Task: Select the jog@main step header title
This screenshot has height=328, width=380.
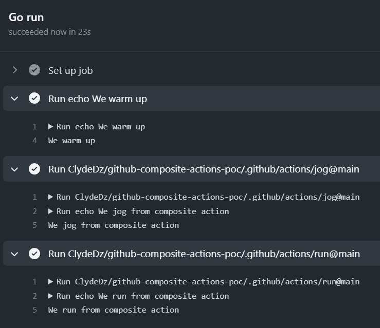Action: point(204,169)
